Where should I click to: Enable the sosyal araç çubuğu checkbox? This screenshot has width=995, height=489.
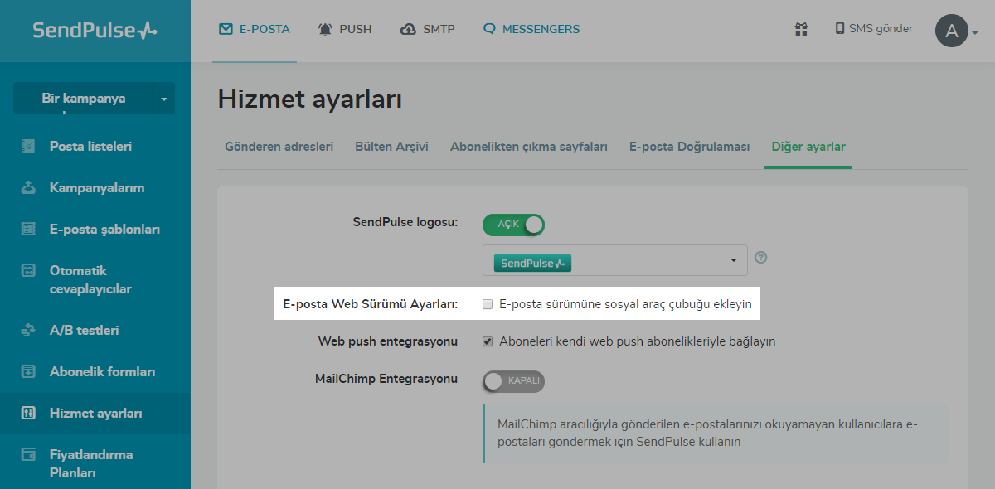tap(488, 304)
